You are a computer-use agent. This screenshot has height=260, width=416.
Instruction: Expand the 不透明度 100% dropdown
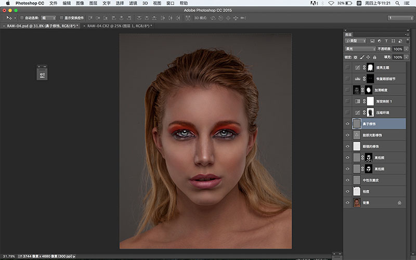pos(406,49)
